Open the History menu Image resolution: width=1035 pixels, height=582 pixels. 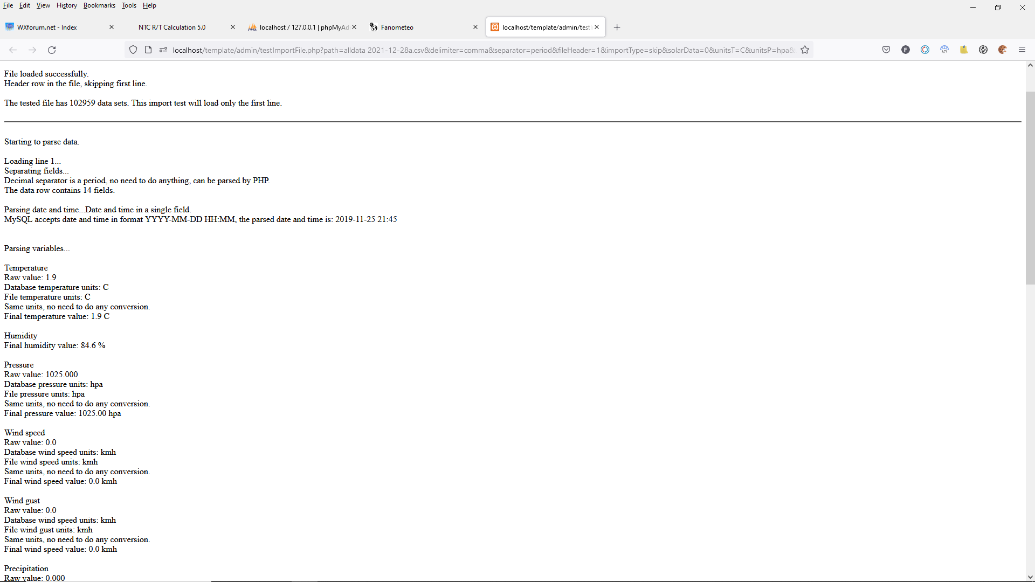coord(66,5)
